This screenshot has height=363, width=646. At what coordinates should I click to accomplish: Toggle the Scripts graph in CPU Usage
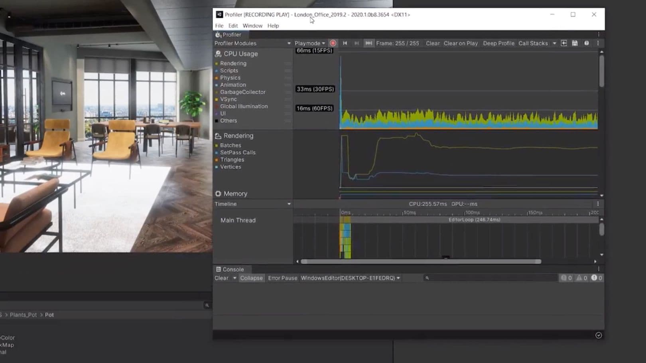click(229, 70)
